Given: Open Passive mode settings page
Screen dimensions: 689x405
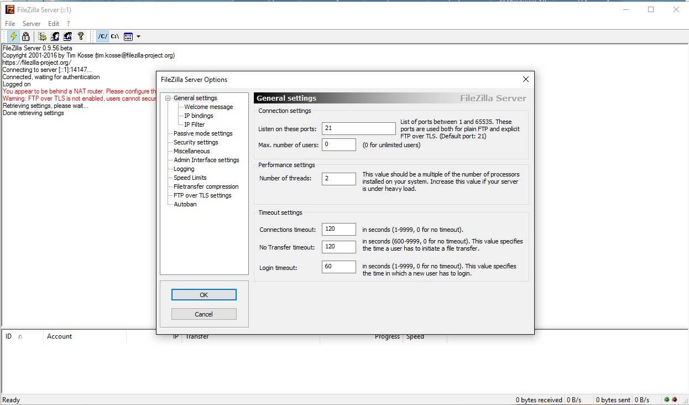Looking at the screenshot, I should point(203,133).
